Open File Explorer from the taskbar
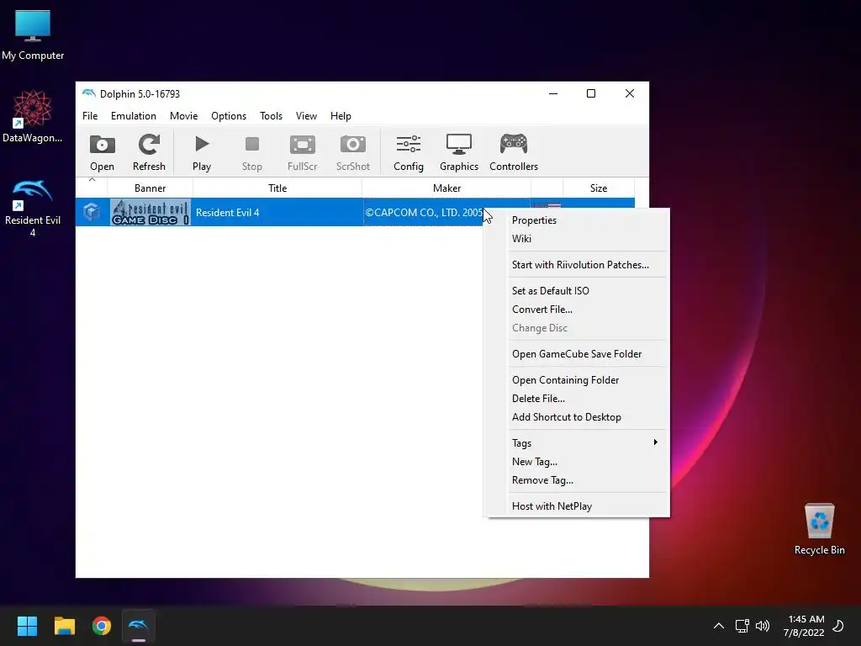 (x=64, y=626)
